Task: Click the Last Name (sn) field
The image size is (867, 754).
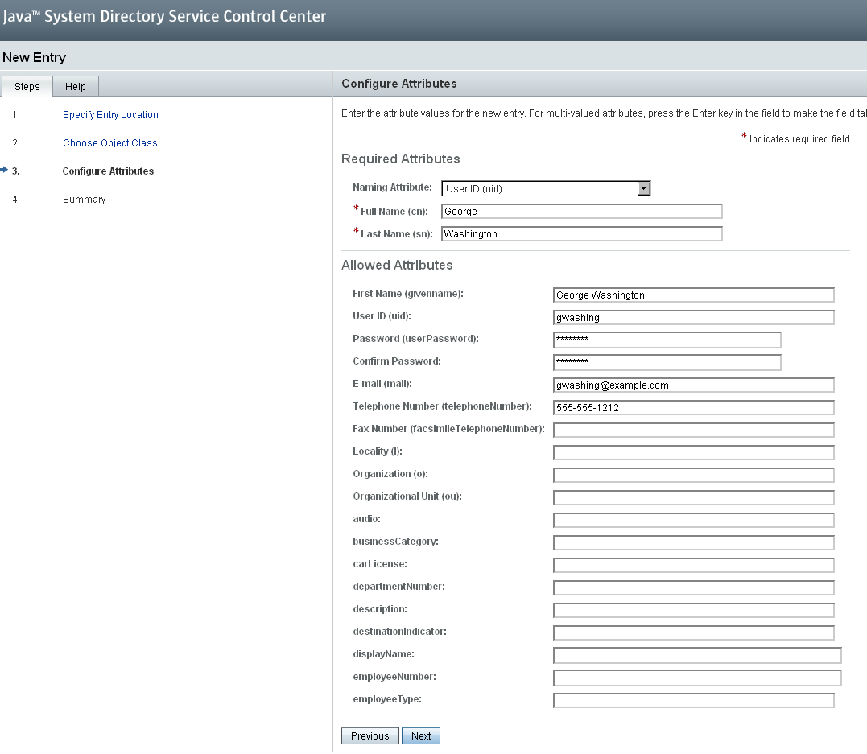Action: pos(582,234)
